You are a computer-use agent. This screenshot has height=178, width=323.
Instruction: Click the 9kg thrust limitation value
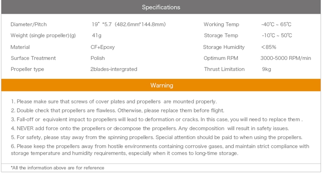(267, 69)
